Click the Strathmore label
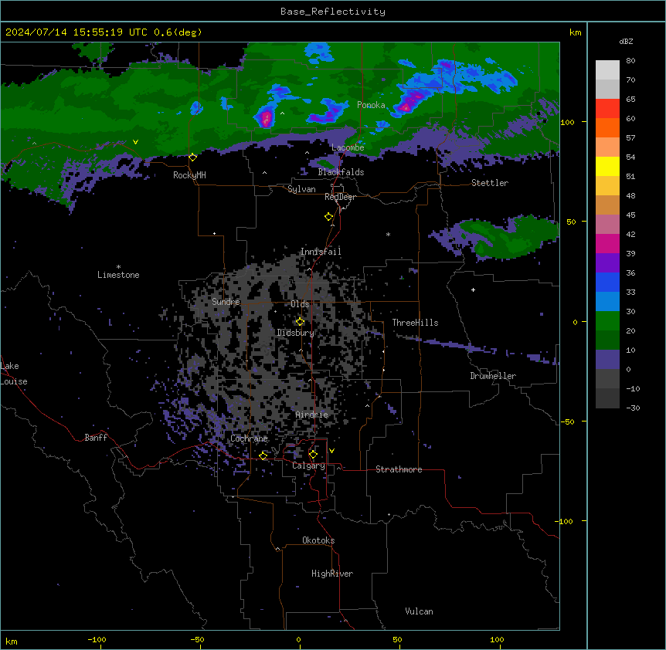The height and width of the screenshot is (650, 666). click(399, 469)
